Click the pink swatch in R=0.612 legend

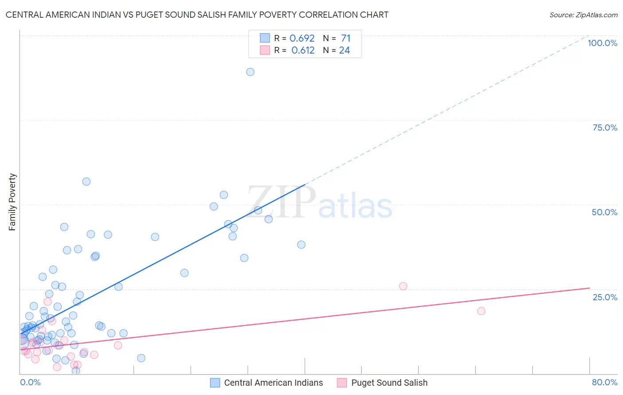click(265, 50)
